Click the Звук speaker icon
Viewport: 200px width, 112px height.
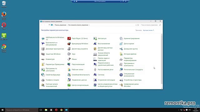coord(69,54)
